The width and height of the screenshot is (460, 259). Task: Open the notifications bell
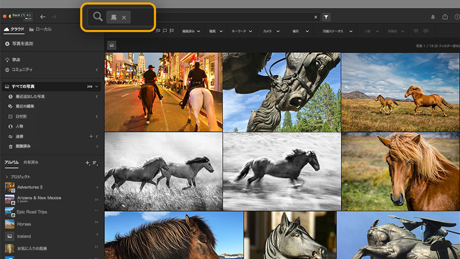[x=433, y=17]
